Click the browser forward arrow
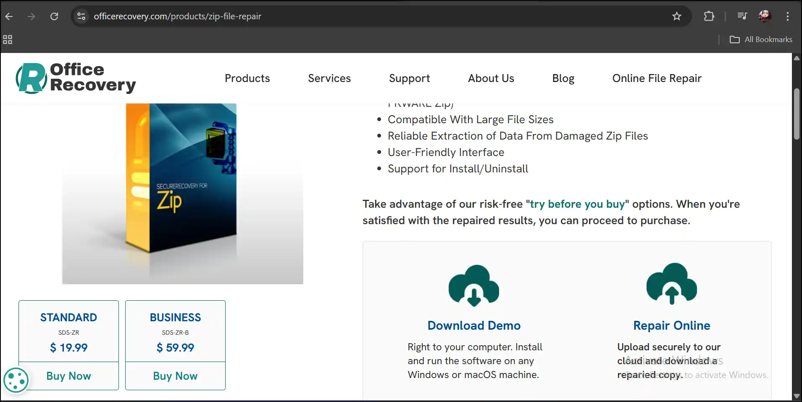Screen dimensions: 802x402 pyautogui.click(x=32, y=16)
